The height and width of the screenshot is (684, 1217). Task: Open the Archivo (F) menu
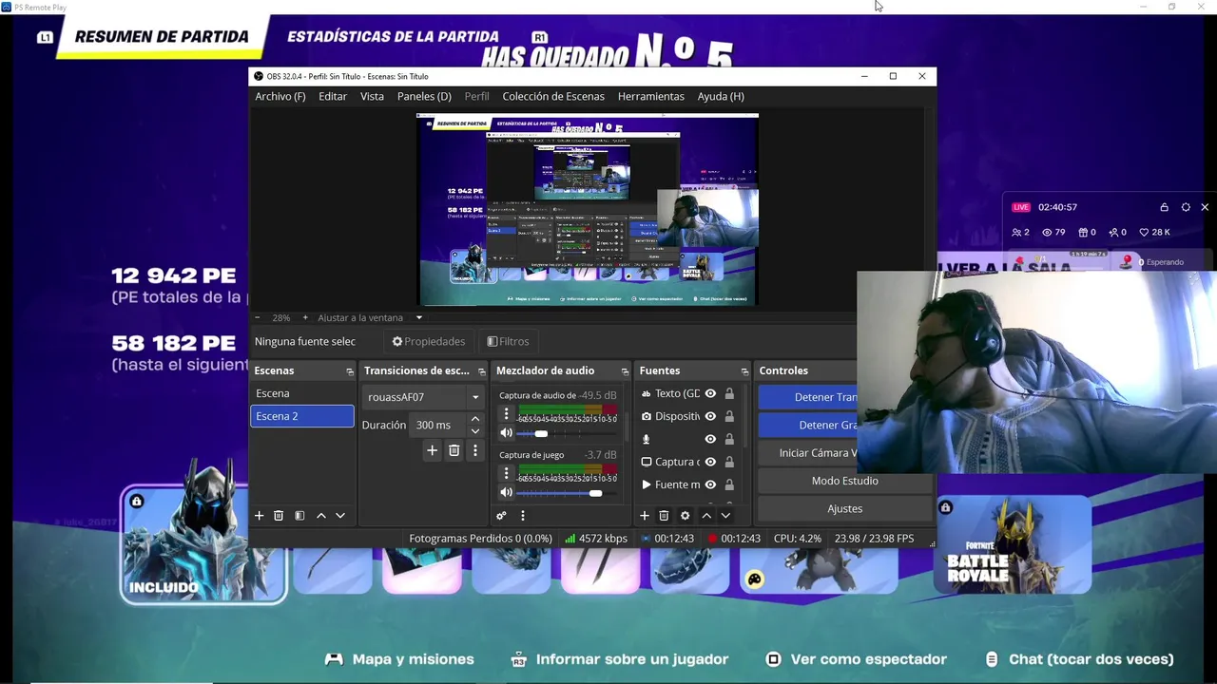point(280,96)
